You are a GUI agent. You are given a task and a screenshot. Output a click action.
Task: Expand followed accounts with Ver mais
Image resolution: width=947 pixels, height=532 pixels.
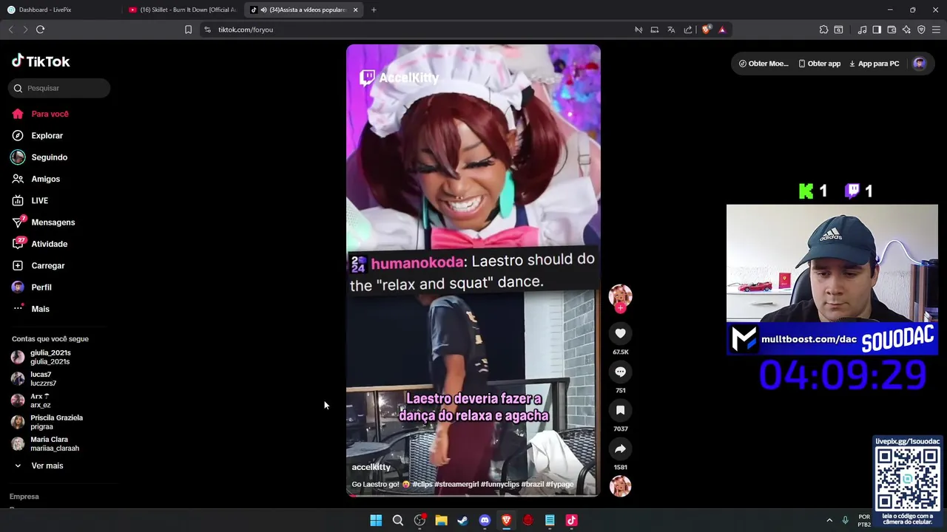[x=39, y=465]
